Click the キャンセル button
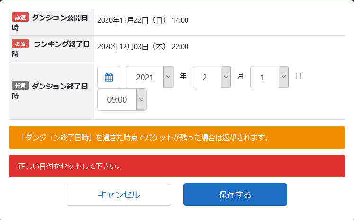The image size is (354, 220). pyautogui.click(x=119, y=194)
